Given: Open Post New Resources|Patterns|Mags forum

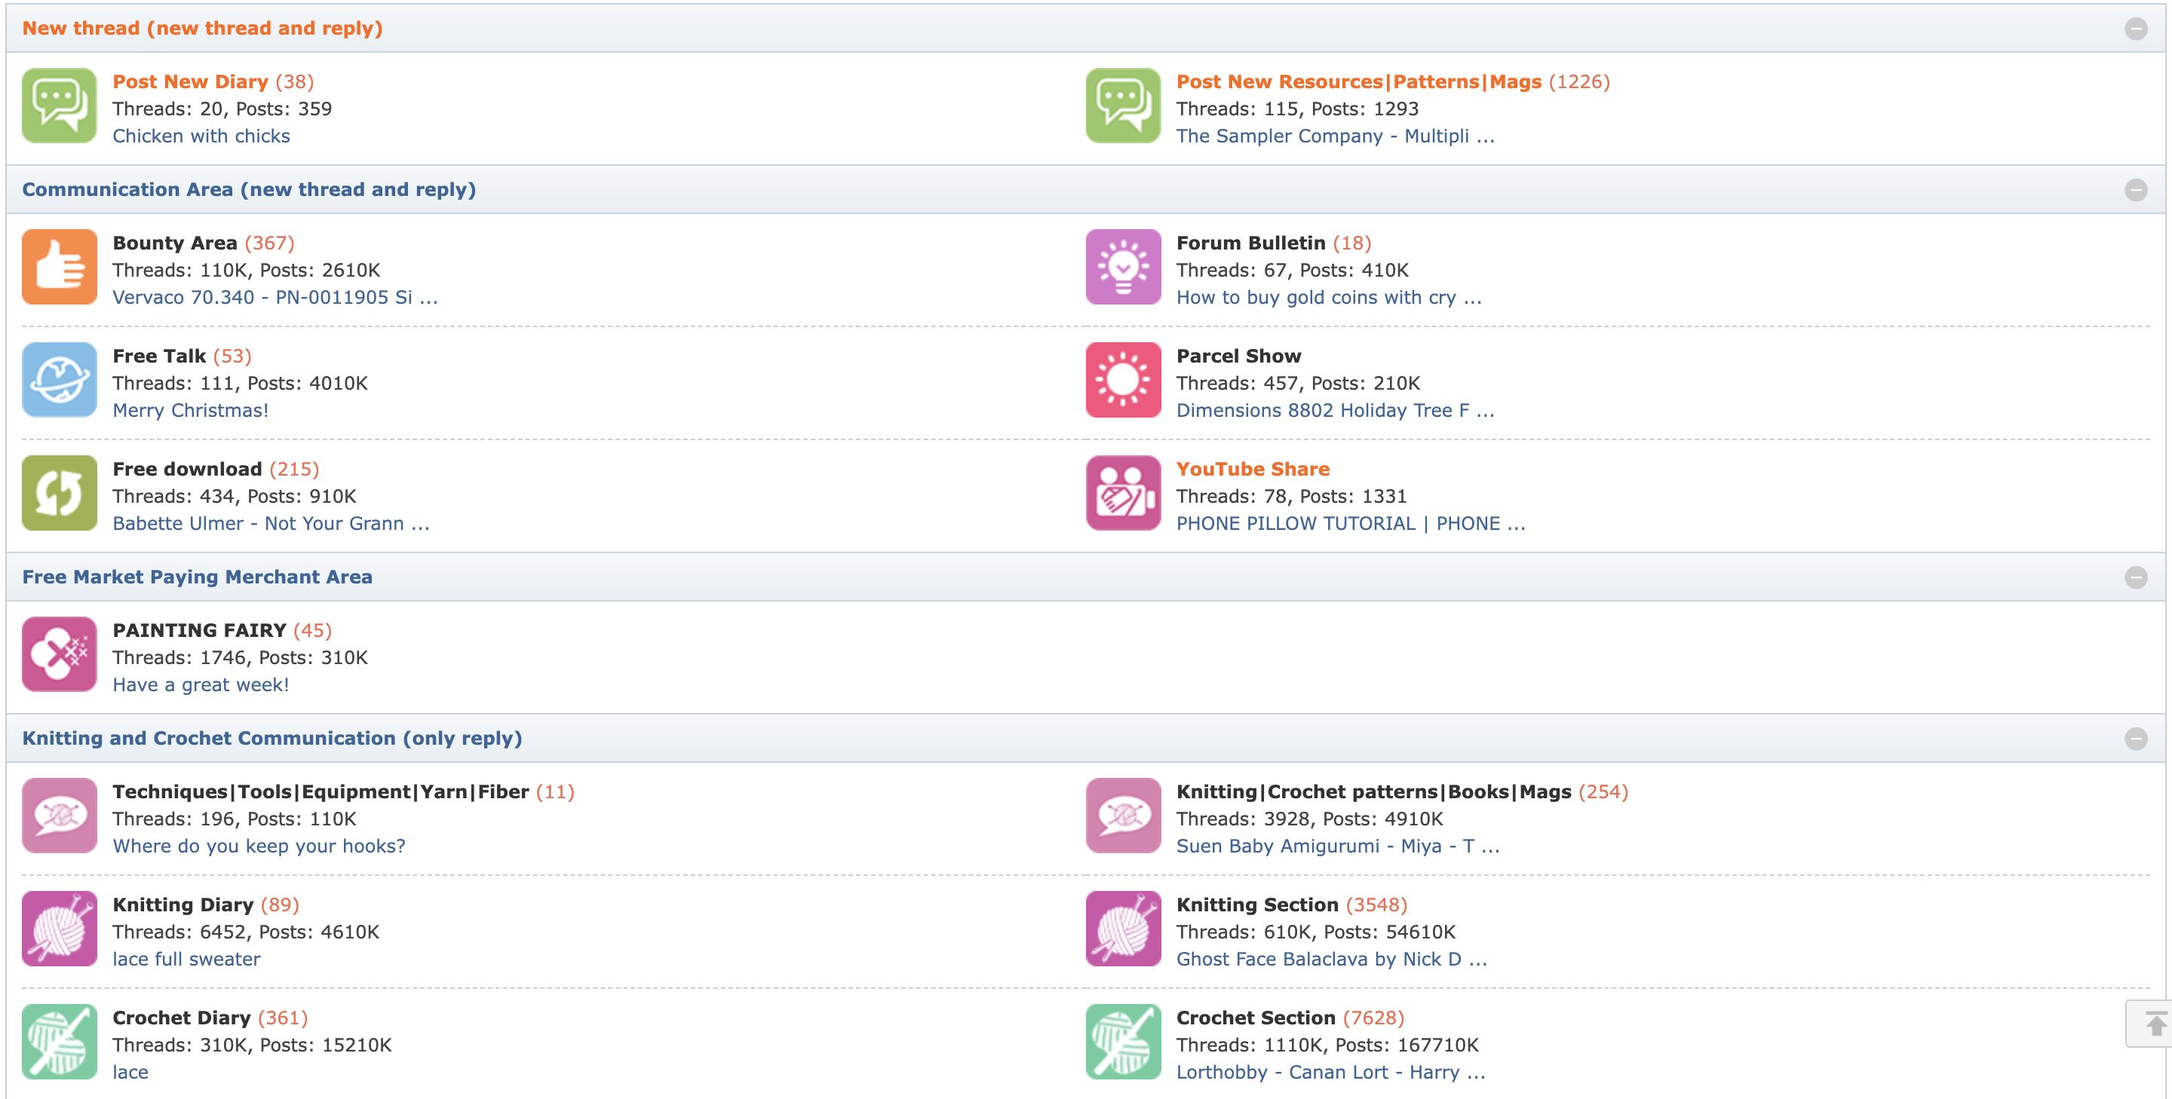Looking at the screenshot, I should 1358,81.
